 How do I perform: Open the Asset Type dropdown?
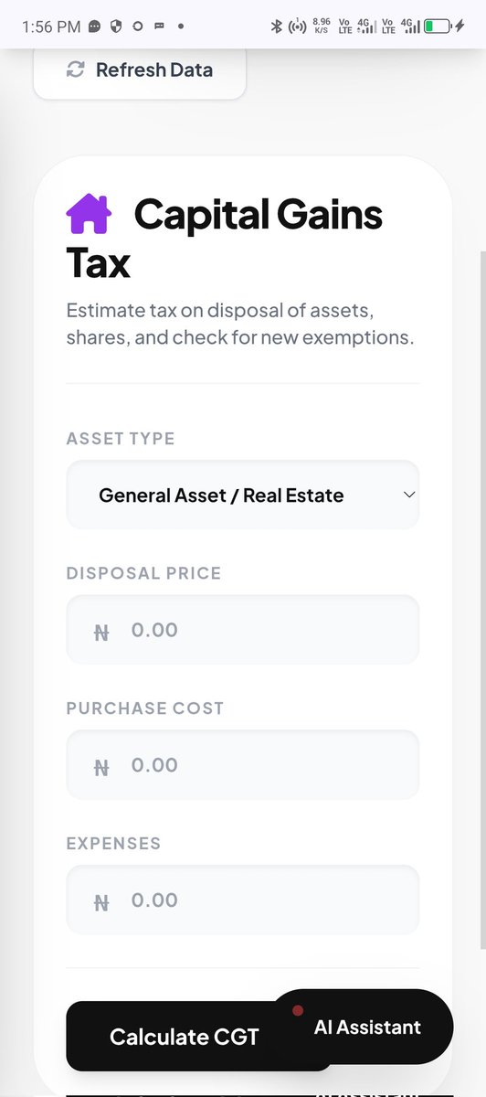tap(243, 495)
